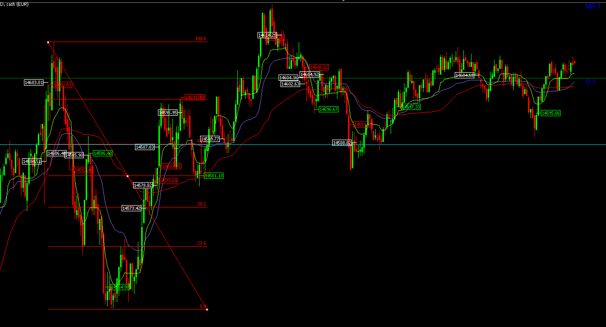The image size is (606, 327).
Task: Select the 14573.42 price label
Action: 132,208
